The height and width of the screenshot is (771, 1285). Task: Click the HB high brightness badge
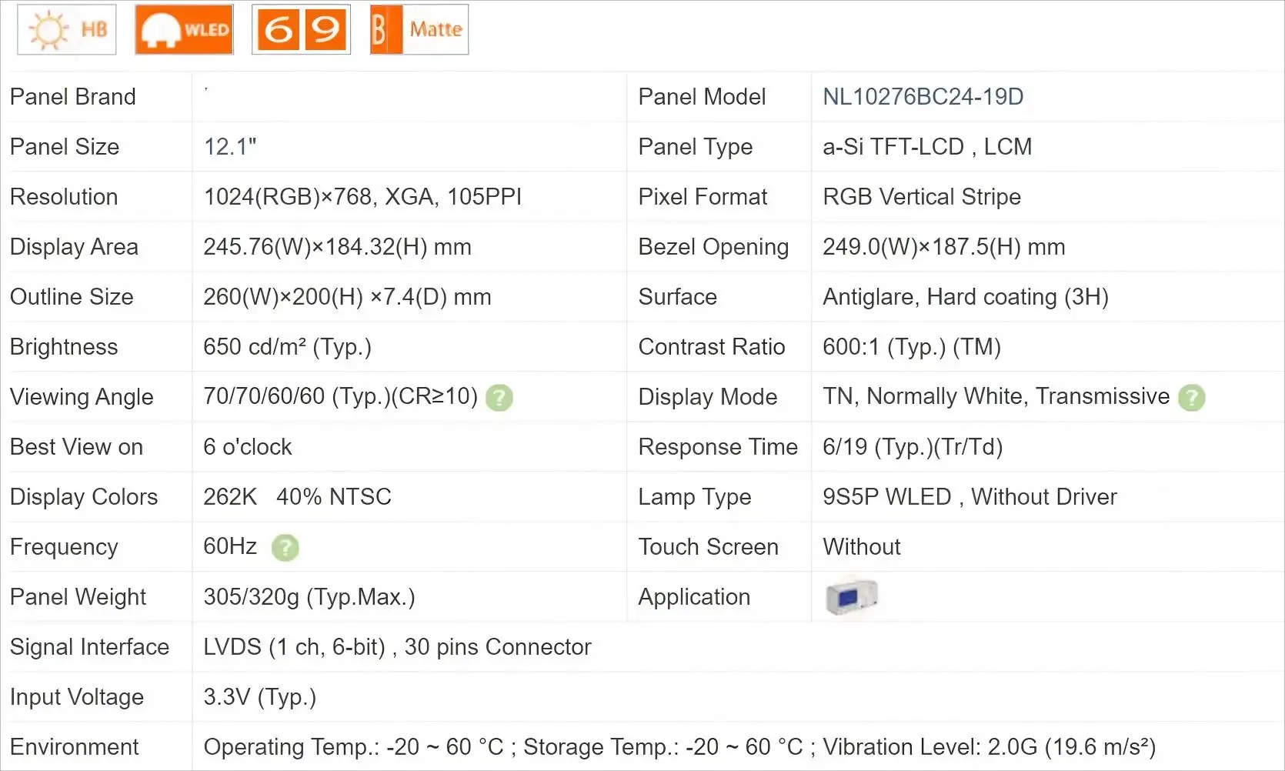point(67,30)
